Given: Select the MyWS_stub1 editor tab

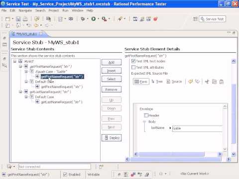Looking at the screenshot, I should coord(26,34).
